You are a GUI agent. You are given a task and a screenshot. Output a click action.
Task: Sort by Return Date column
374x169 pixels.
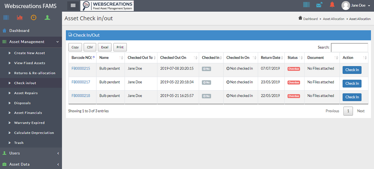[x=271, y=58]
